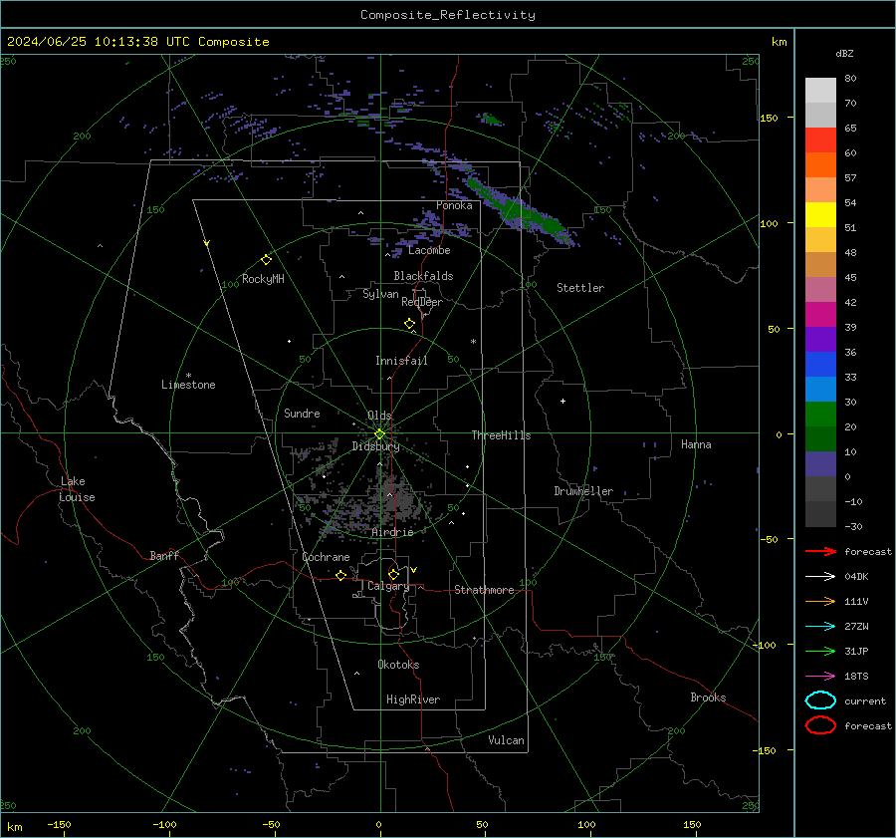Click the Innisfail town label

(401, 361)
